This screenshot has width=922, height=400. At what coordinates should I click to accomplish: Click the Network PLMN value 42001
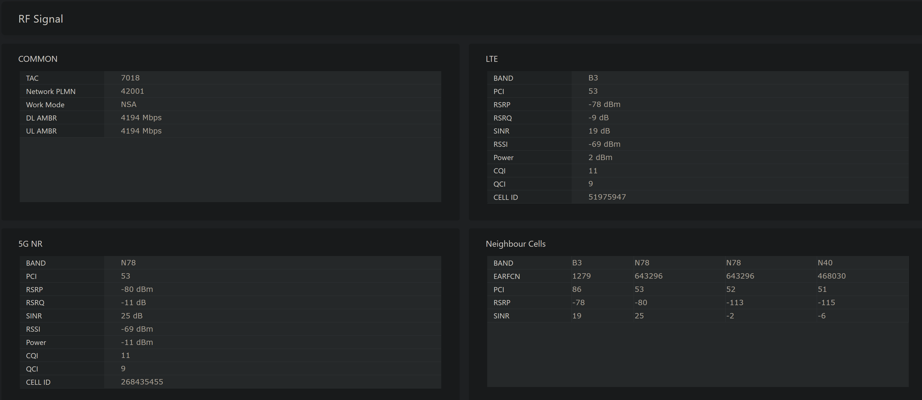click(132, 91)
